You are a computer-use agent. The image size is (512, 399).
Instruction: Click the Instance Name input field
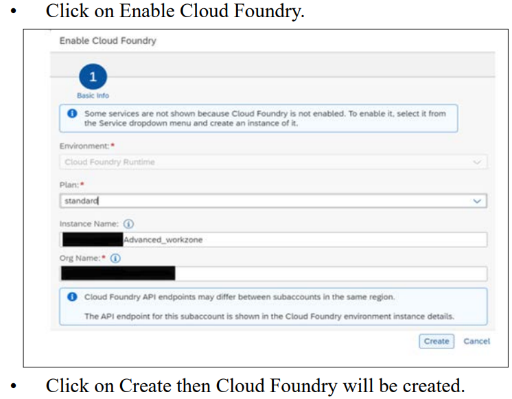click(x=273, y=240)
